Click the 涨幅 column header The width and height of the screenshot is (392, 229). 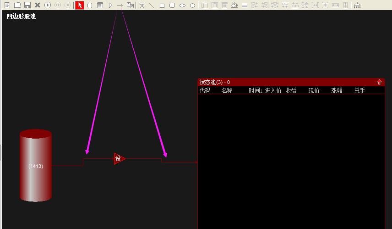coord(337,90)
